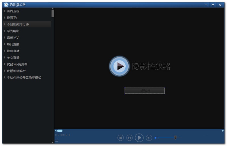Mute audio with the speaker icon
Image resolution: width=227 pixels, height=146 pixels.
[x=156, y=138]
